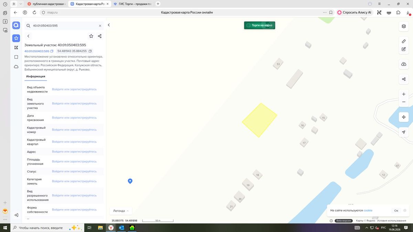
Task: Open the cloud section in sidebar
Action: 16,67
